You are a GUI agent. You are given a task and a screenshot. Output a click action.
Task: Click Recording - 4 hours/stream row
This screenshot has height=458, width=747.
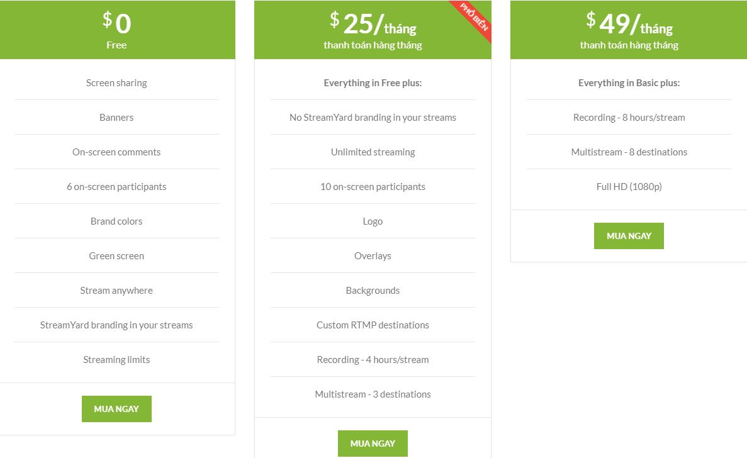click(373, 359)
